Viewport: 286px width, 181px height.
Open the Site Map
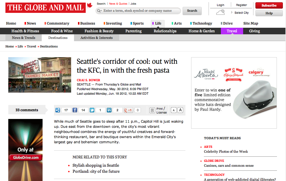pos(251,23)
